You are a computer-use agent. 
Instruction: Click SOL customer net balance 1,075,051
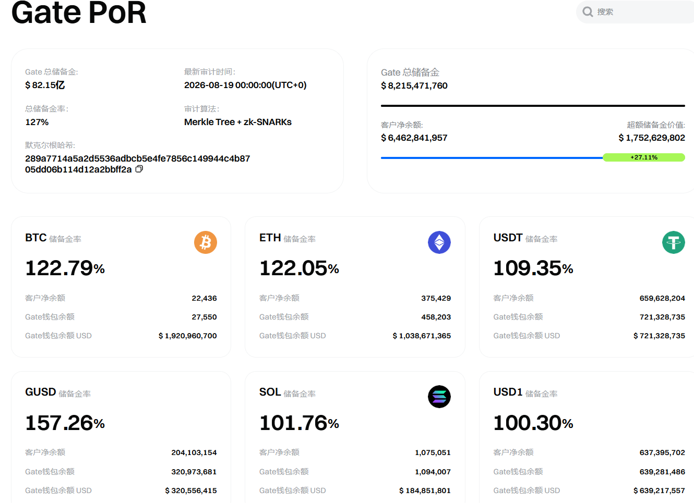pyautogui.click(x=433, y=452)
